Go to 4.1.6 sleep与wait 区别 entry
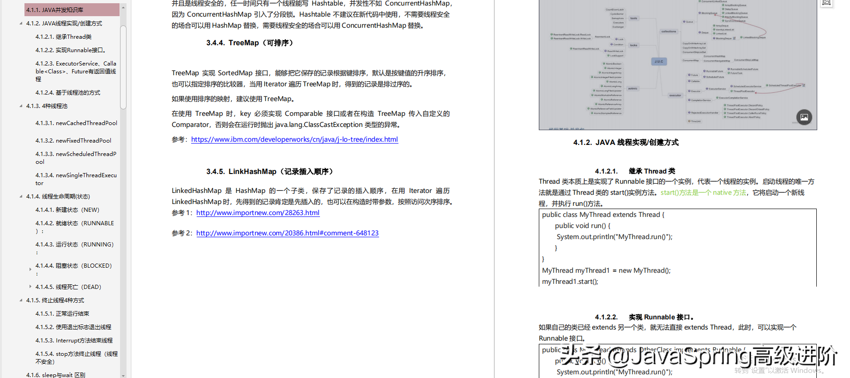Viewport: 850px width, 378px height. 55,375
